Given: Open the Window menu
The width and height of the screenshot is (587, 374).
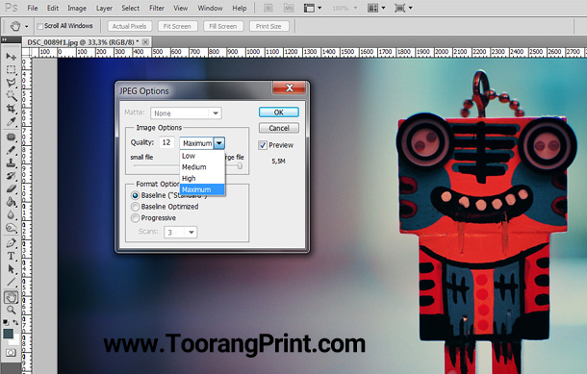Looking at the screenshot, I should (210, 8).
